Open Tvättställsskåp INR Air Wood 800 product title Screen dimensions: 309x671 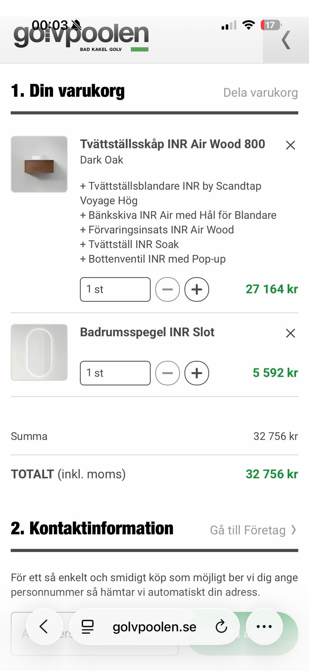(x=172, y=144)
